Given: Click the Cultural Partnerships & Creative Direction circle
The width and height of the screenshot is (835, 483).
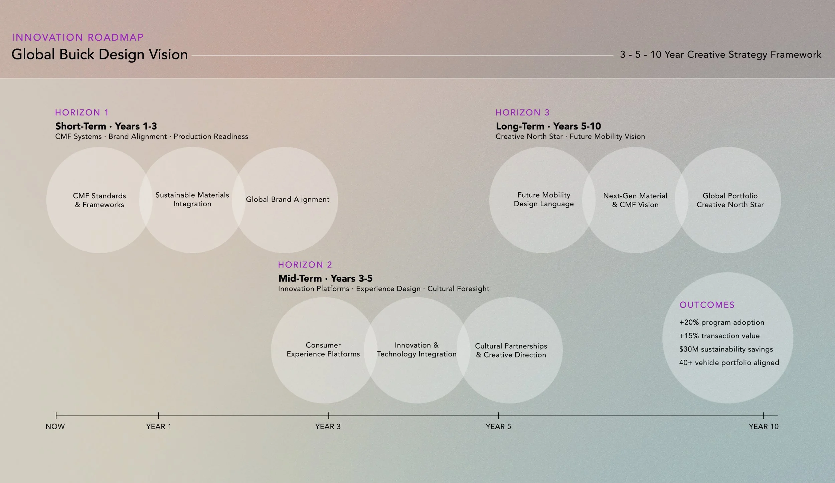Looking at the screenshot, I should (511, 350).
